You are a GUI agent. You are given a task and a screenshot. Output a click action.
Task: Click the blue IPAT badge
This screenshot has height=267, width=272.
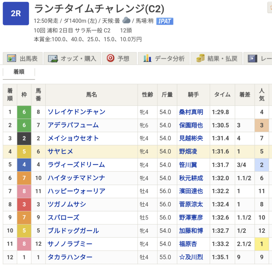[x=165, y=21]
